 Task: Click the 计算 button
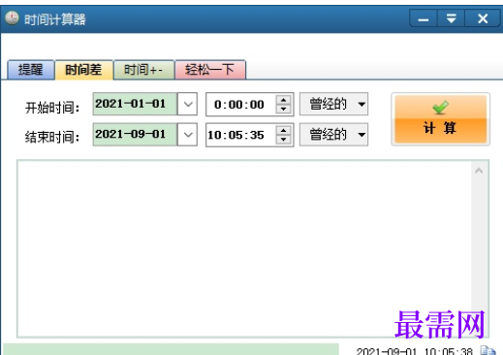[440, 119]
